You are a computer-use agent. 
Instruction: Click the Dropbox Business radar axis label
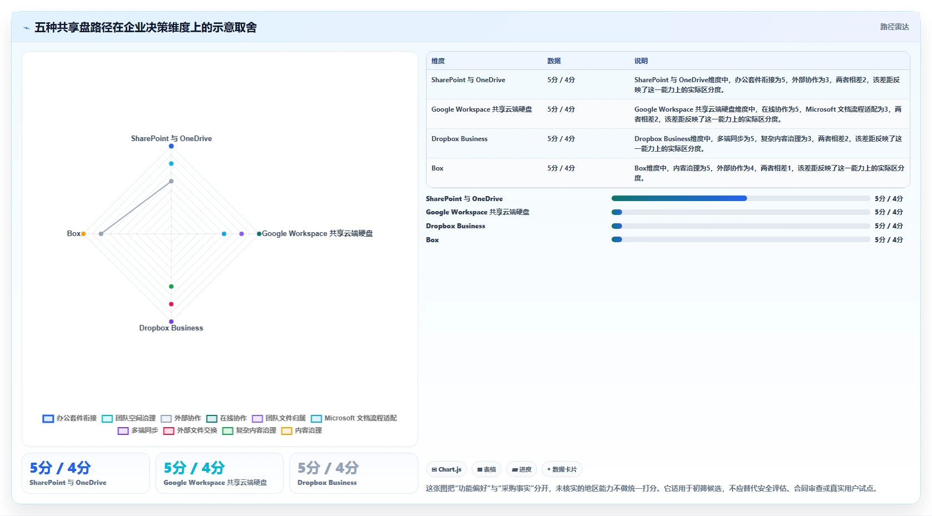click(x=171, y=328)
